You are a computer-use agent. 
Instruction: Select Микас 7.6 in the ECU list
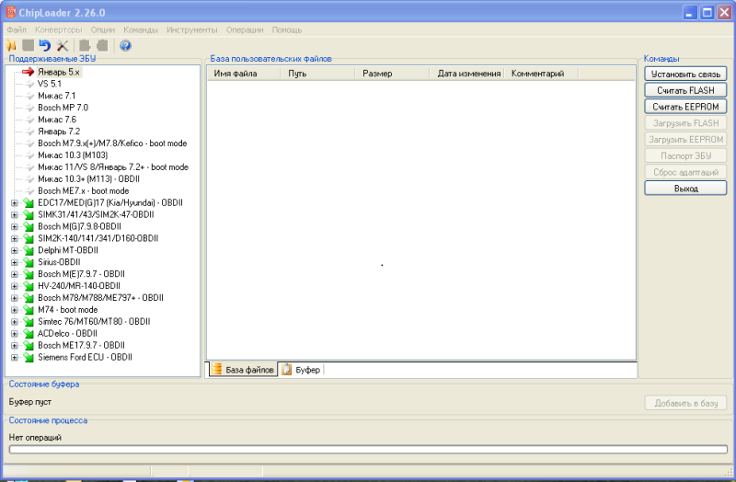57,120
